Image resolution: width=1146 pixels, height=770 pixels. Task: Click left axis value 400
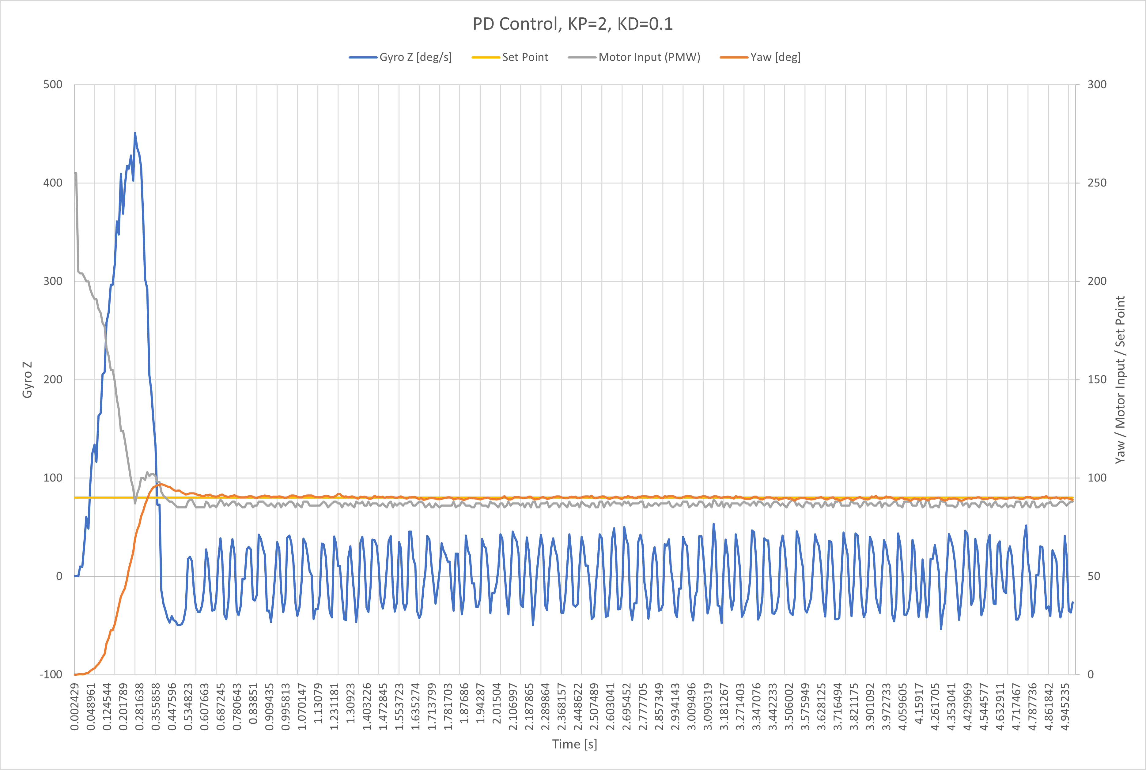(53, 183)
